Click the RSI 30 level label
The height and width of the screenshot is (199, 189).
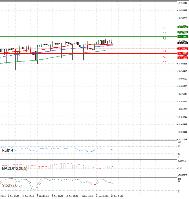click(x=179, y=154)
